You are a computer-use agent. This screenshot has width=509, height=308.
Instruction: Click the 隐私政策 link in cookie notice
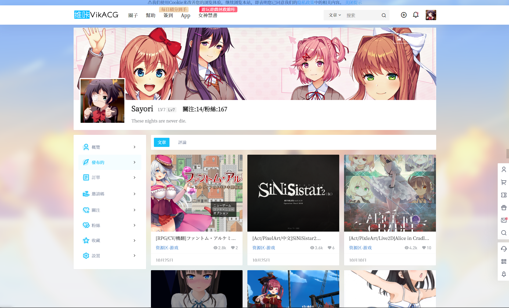(x=306, y=2)
